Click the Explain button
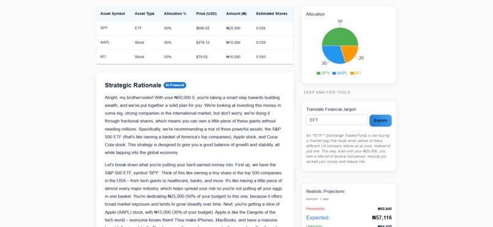 [380, 121]
